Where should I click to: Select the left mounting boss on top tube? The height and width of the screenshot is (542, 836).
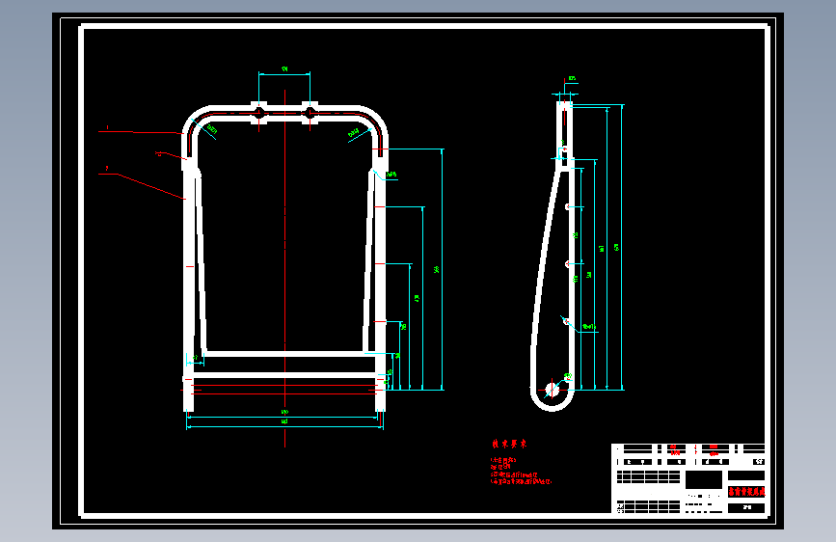(258, 113)
